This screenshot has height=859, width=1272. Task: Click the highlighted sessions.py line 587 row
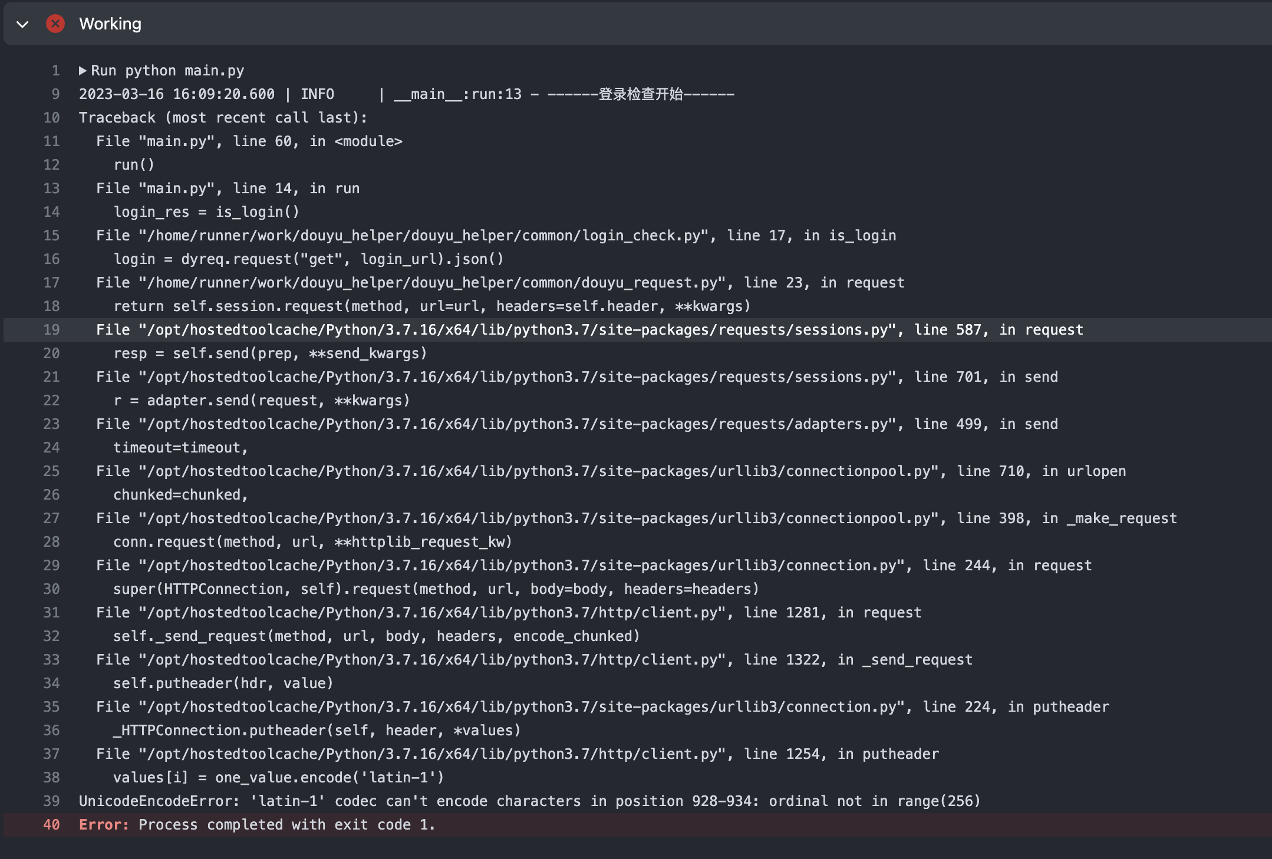point(589,330)
